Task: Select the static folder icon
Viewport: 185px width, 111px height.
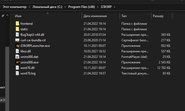Action: [x=17, y=29]
